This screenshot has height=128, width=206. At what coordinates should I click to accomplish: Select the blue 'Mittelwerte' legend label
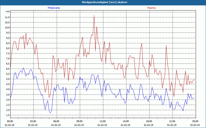54,8
